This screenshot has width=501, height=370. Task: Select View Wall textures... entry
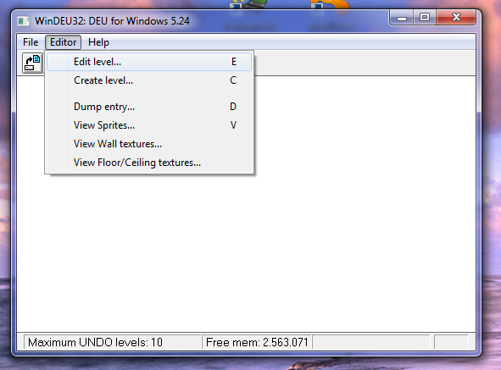click(x=149, y=144)
